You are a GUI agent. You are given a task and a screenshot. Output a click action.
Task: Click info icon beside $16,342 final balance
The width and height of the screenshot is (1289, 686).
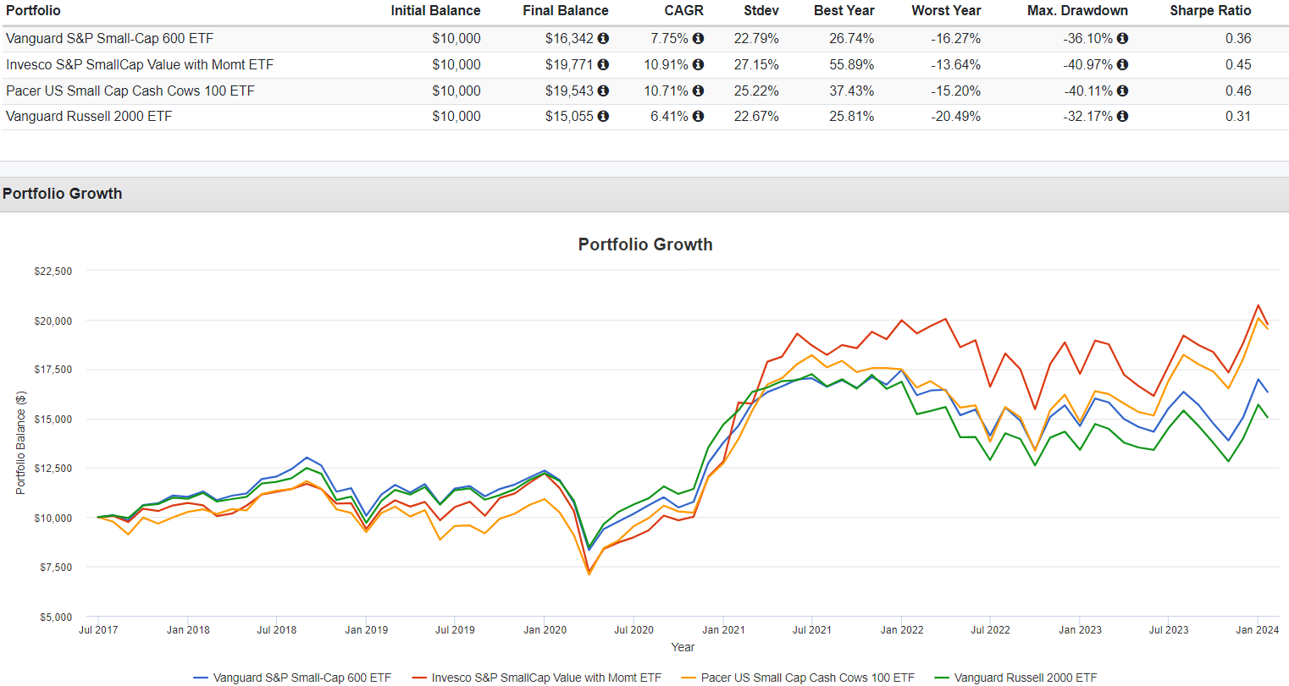[x=603, y=38]
